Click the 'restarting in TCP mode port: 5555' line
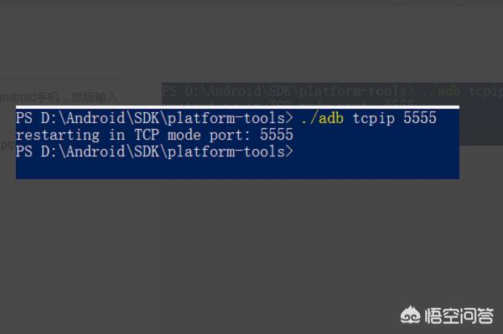 coord(154,135)
